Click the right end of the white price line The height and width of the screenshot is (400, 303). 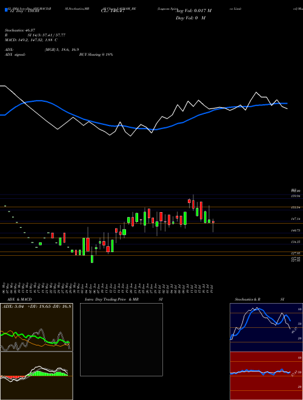pos(287,108)
